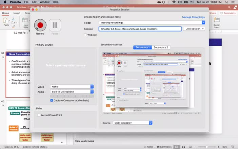Start recording with the red Record button
238x149 pixels.
[x=40, y=25]
